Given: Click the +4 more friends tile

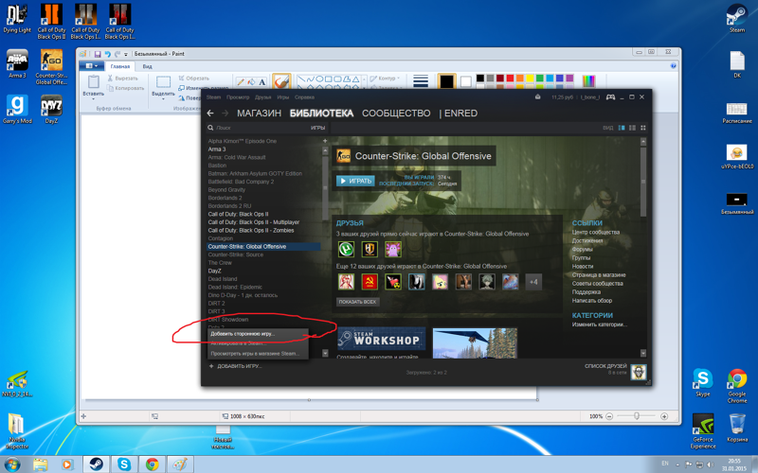Looking at the screenshot, I should pyautogui.click(x=533, y=282).
